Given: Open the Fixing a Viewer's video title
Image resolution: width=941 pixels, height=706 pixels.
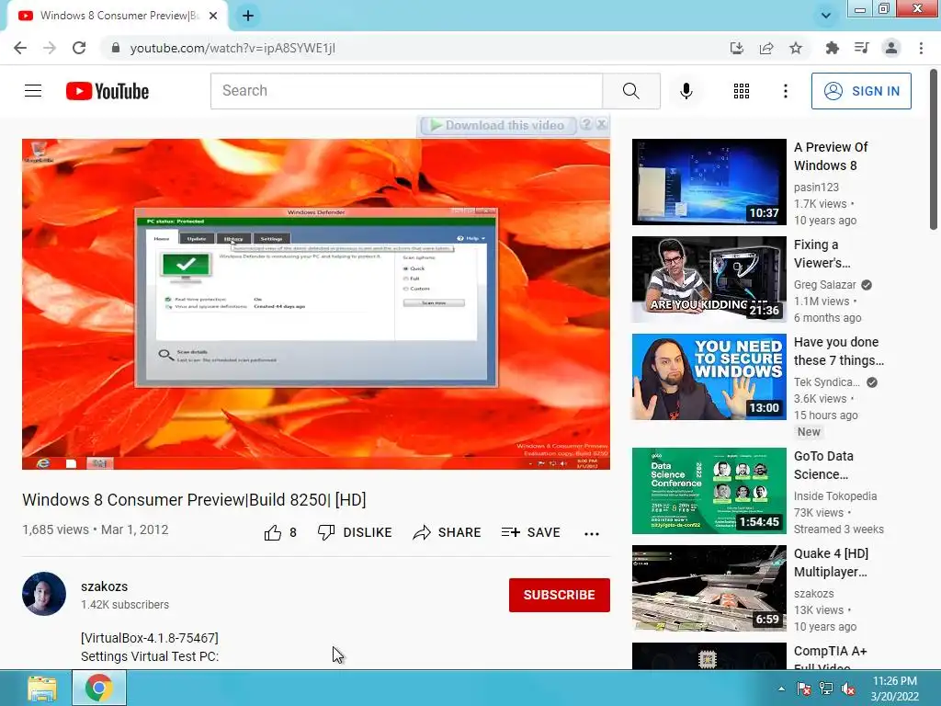Looking at the screenshot, I should click(x=822, y=254).
